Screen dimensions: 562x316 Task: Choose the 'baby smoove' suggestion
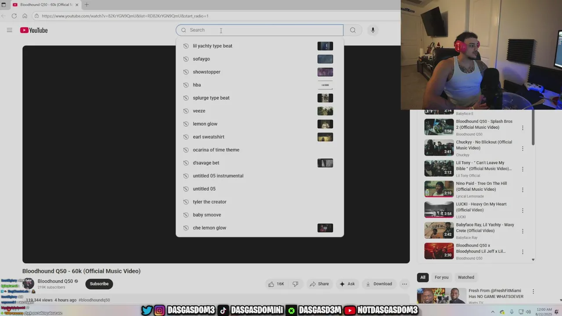[259, 215]
